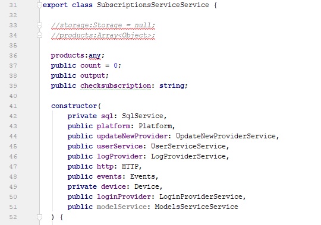Click the commented storage:Storage = null line
Screen dimensions: 321x225
[x=103, y=26]
